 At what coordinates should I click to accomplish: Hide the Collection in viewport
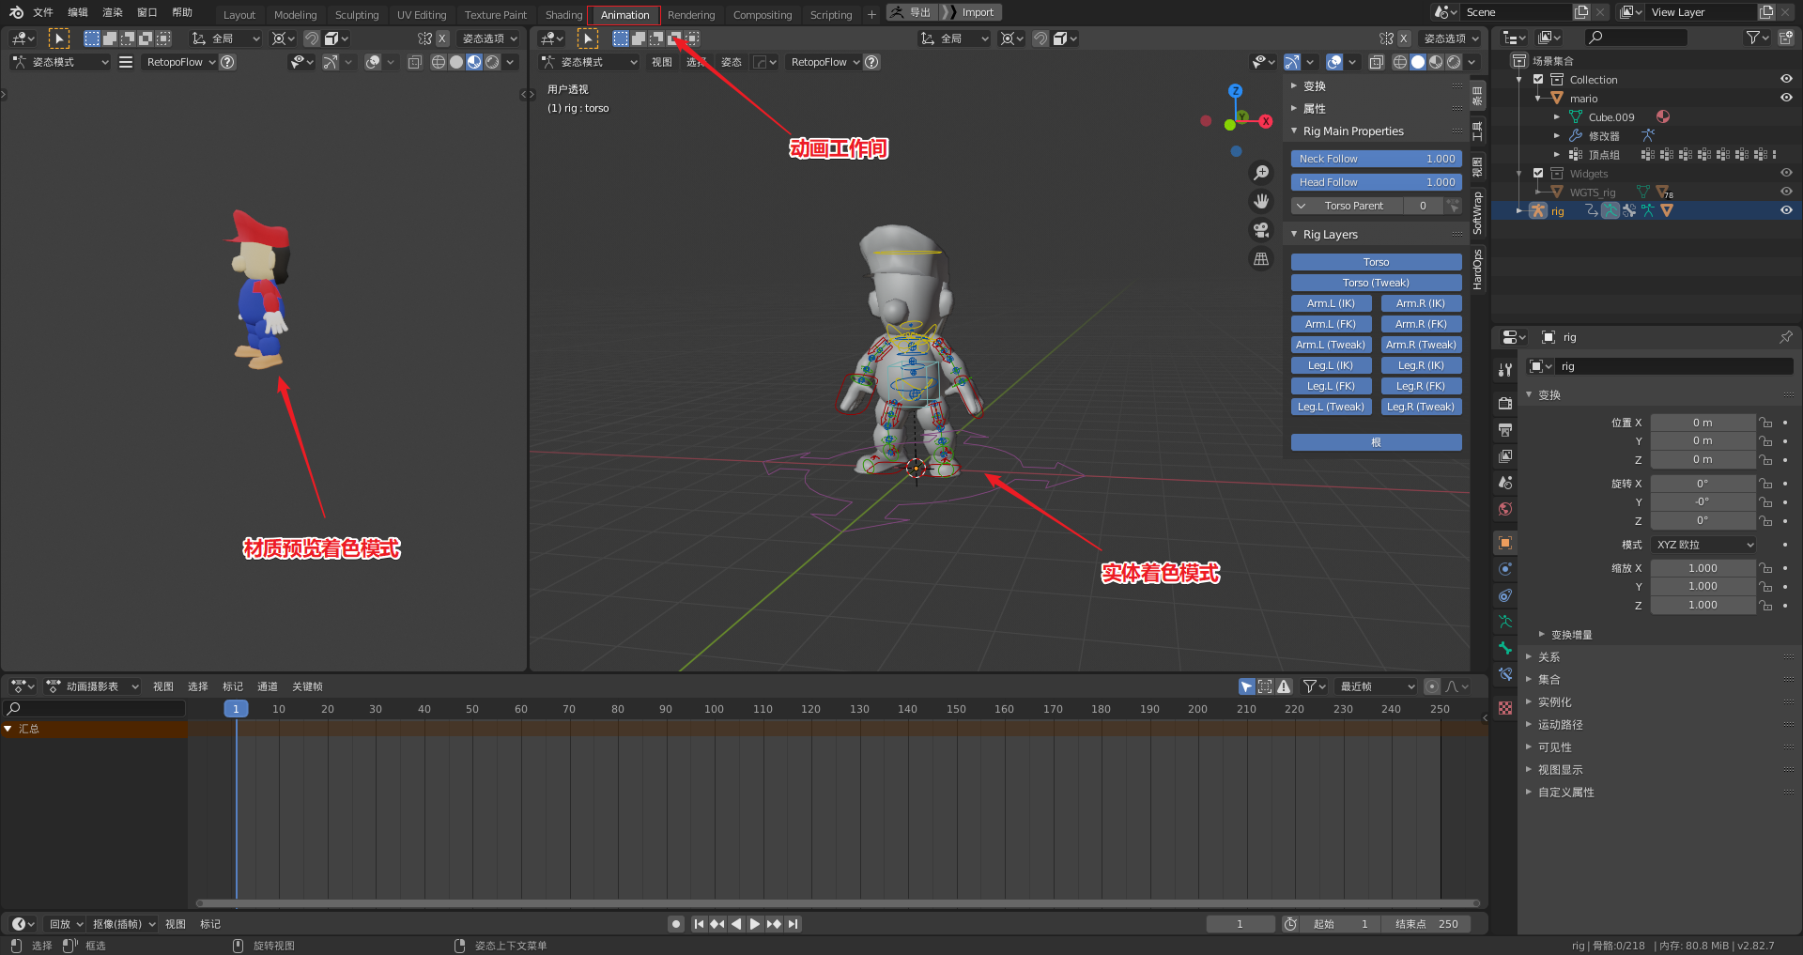pos(1786,80)
